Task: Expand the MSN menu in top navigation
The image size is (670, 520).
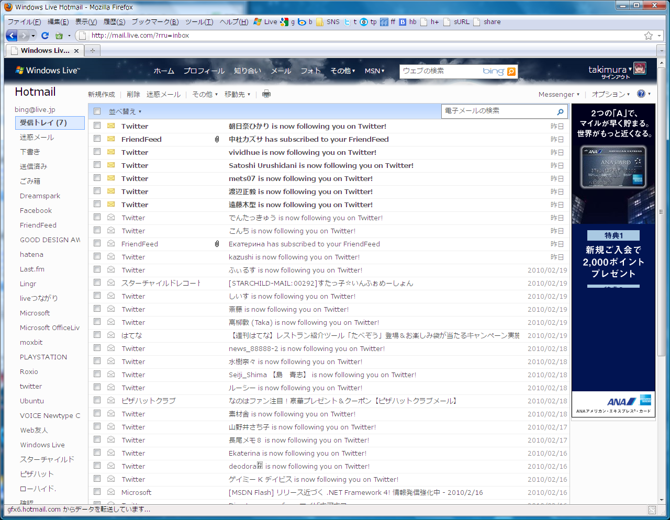Action: pyautogui.click(x=374, y=71)
